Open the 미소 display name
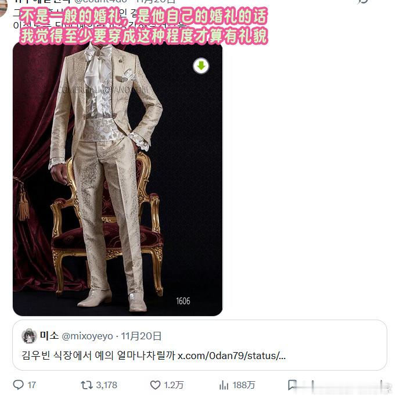 click(x=49, y=336)
